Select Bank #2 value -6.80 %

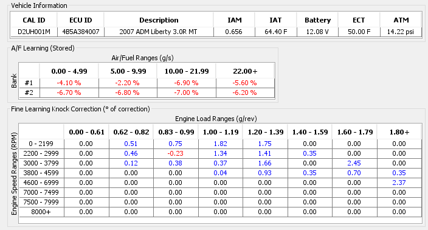click(127, 92)
